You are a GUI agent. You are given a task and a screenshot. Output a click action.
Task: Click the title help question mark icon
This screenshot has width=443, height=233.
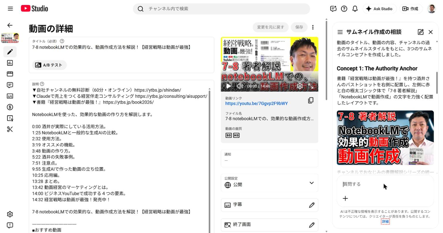(x=62, y=41)
